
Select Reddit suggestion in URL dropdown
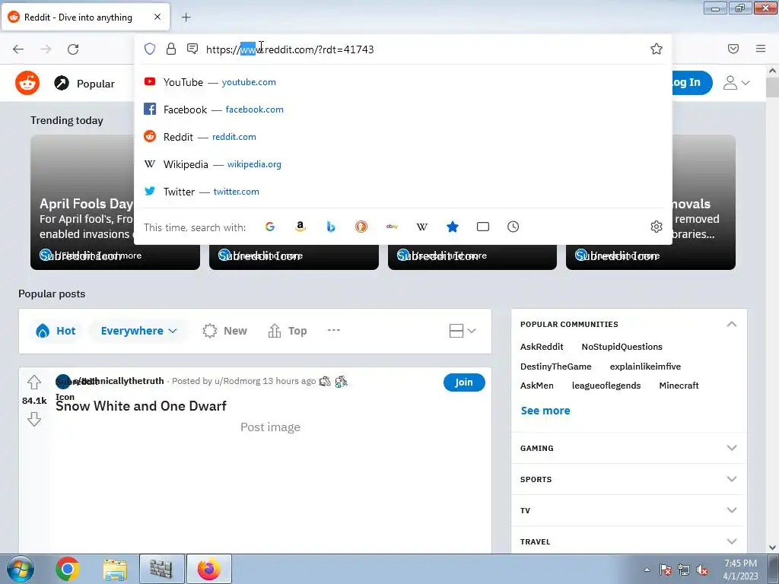(403, 137)
